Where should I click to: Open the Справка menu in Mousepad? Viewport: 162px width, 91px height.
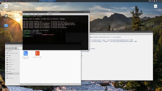click(92, 34)
